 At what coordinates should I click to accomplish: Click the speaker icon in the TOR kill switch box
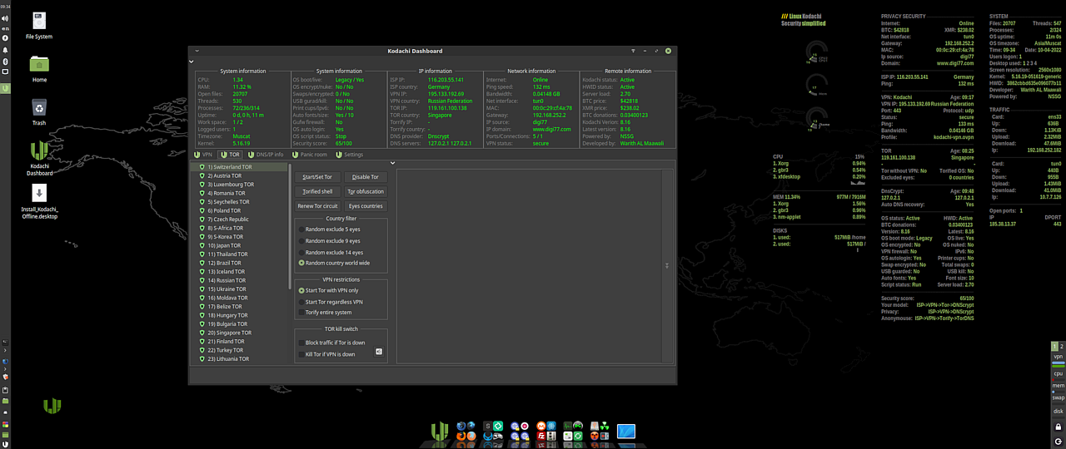(x=378, y=352)
